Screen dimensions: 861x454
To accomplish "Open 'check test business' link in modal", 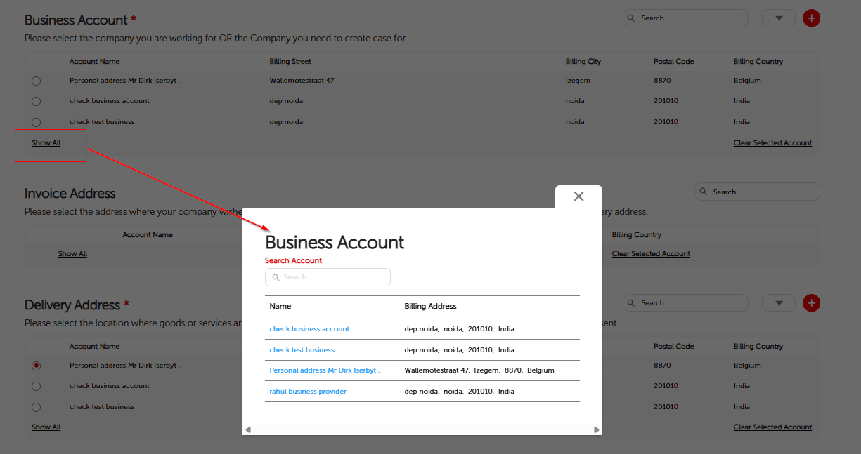I will point(302,350).
